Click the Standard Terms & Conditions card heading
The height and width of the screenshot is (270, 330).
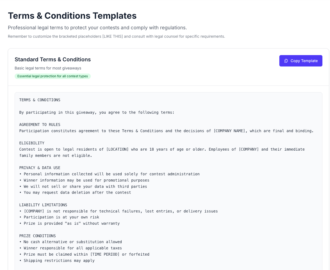coord(53,59)
